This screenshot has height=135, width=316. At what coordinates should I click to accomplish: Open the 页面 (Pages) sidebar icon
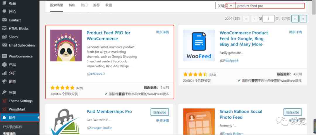pos(4,3)
